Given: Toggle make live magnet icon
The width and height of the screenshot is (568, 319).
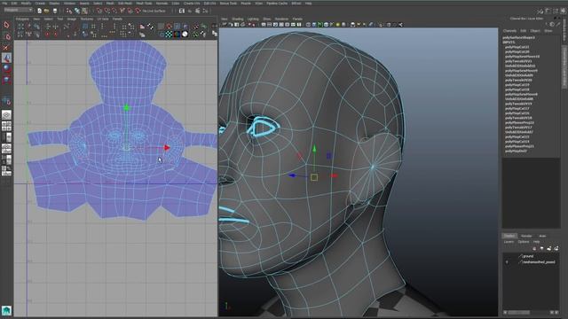Looking at the screenshot, I should click(138, 11).
